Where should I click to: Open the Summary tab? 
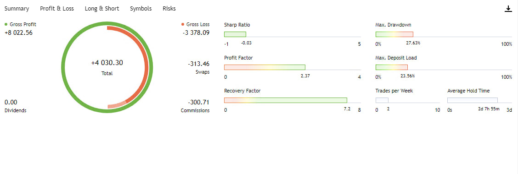(17, 9)
